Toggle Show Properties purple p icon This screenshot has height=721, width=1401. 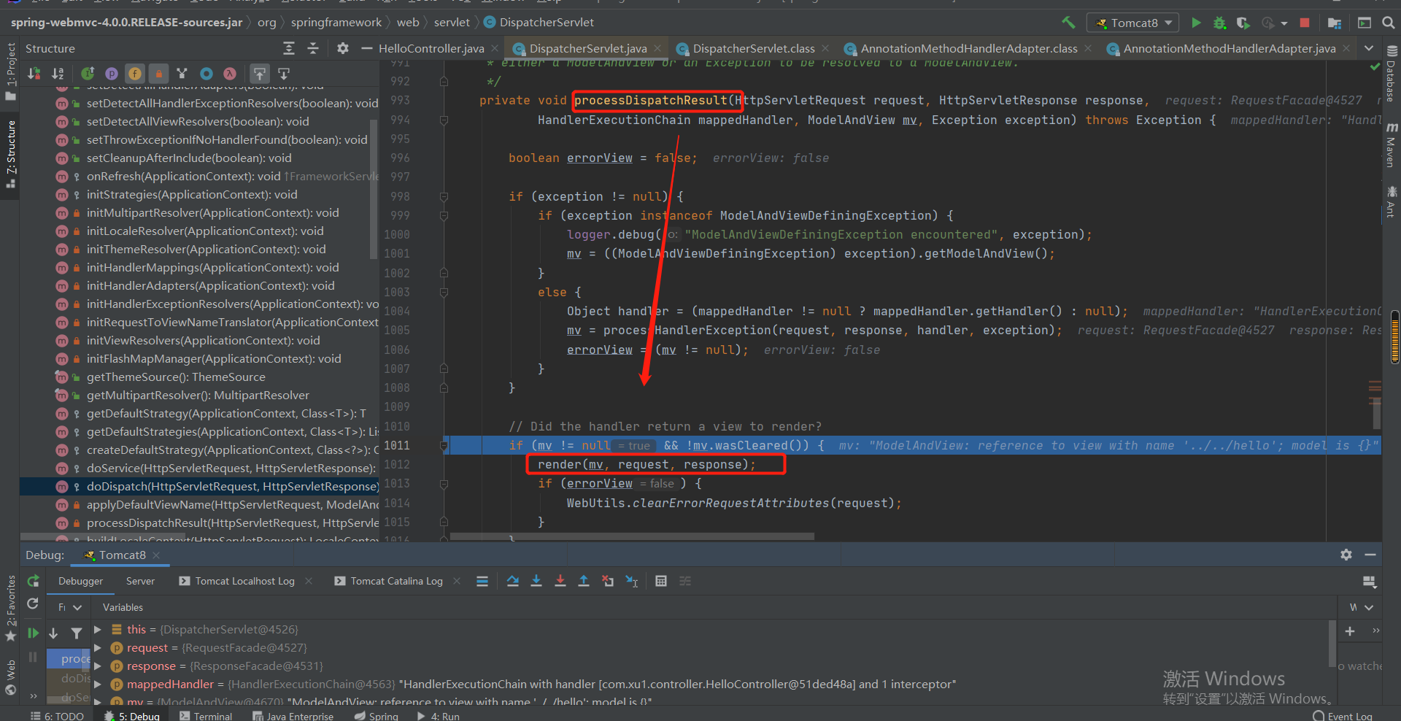(111, 73)
